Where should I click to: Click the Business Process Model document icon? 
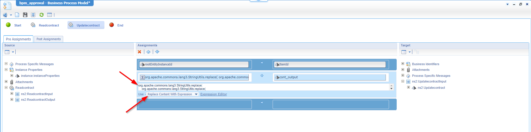click(x=7, y=5)
